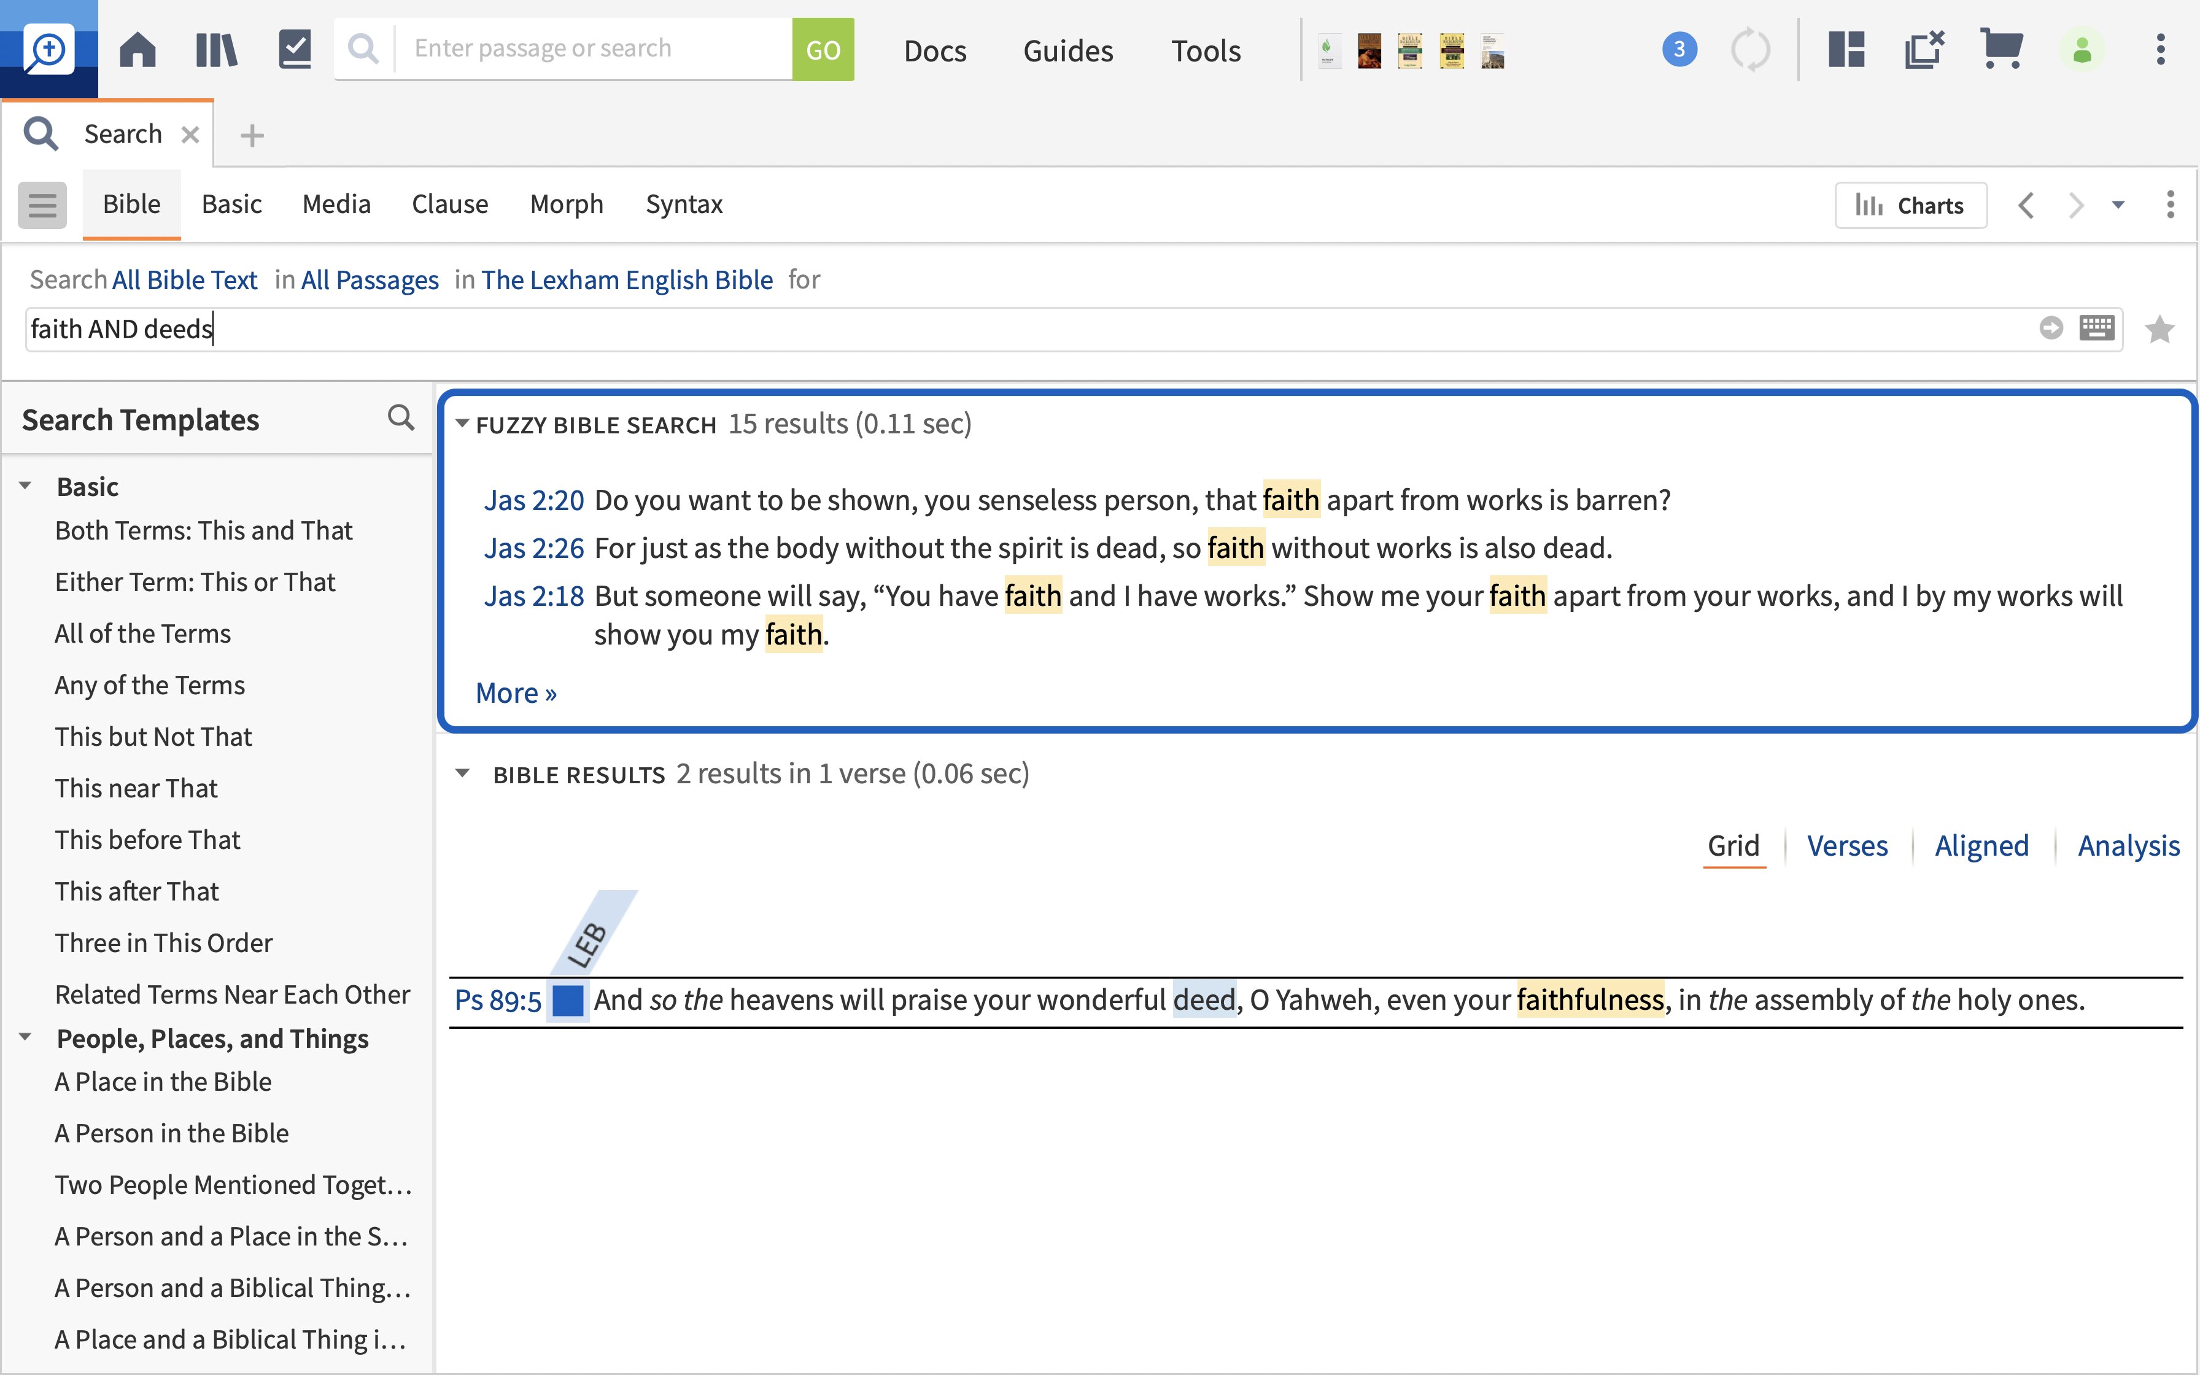
Task: Close the Search tab
Action: 190,134
